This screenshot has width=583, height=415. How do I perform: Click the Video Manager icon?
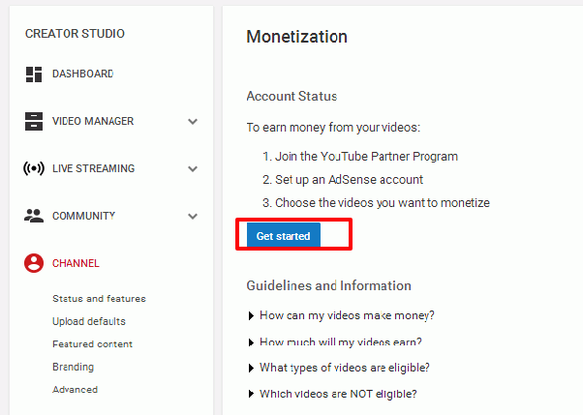pyautogui.click(x=34, y=121)
